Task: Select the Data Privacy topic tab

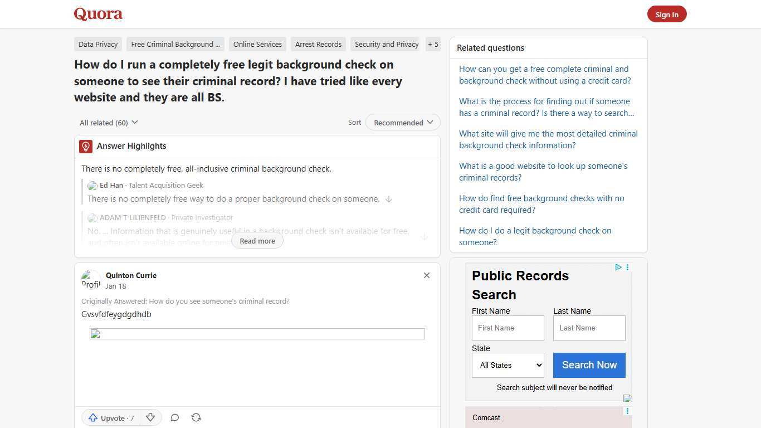Action: point(98,44)
